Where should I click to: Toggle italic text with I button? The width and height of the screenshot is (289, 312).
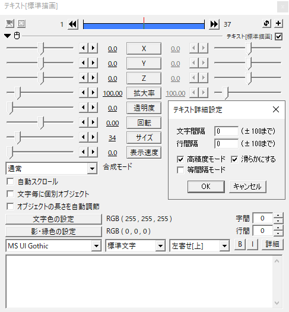coord(252,244)
